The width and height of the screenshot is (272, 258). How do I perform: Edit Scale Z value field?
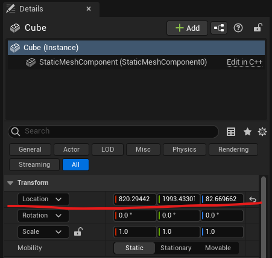[x=222, y=232]
